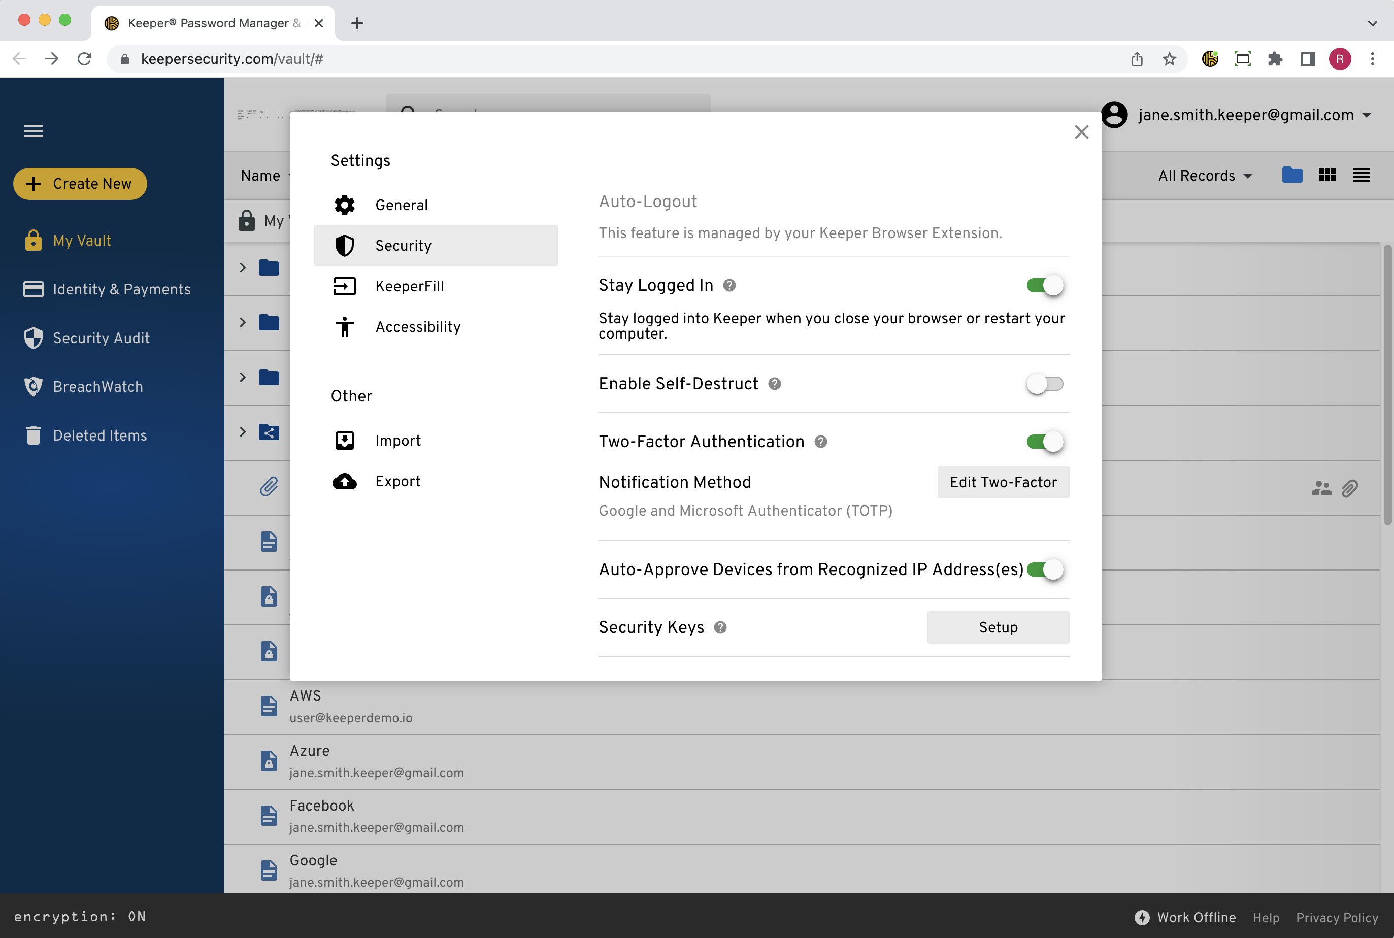Click help icon next to Enable Self-Destruct

pyautogui.click(x=775, y=383)
